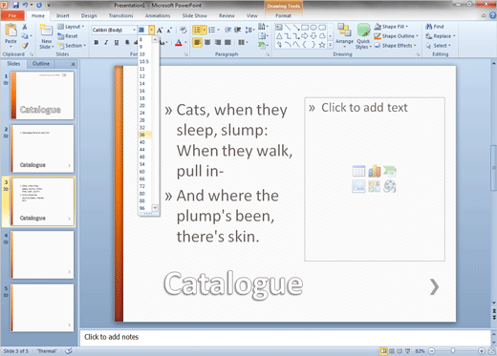497x356 pixels.
Task: Click the zoom out minus button
Action: (432, 351)
